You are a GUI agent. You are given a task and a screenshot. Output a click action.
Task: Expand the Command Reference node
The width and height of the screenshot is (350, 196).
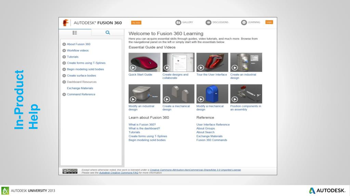coord(64,94)
